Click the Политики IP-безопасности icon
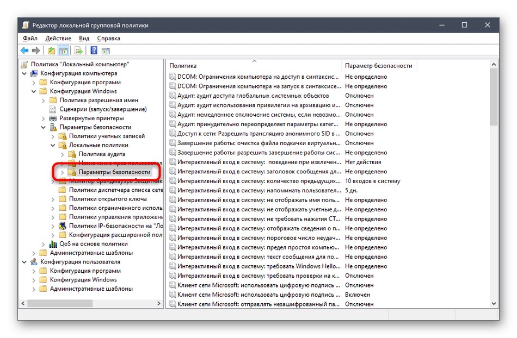The width and height of the screenshot is (517, 338). pyautogui.click(x=63, y=226)
